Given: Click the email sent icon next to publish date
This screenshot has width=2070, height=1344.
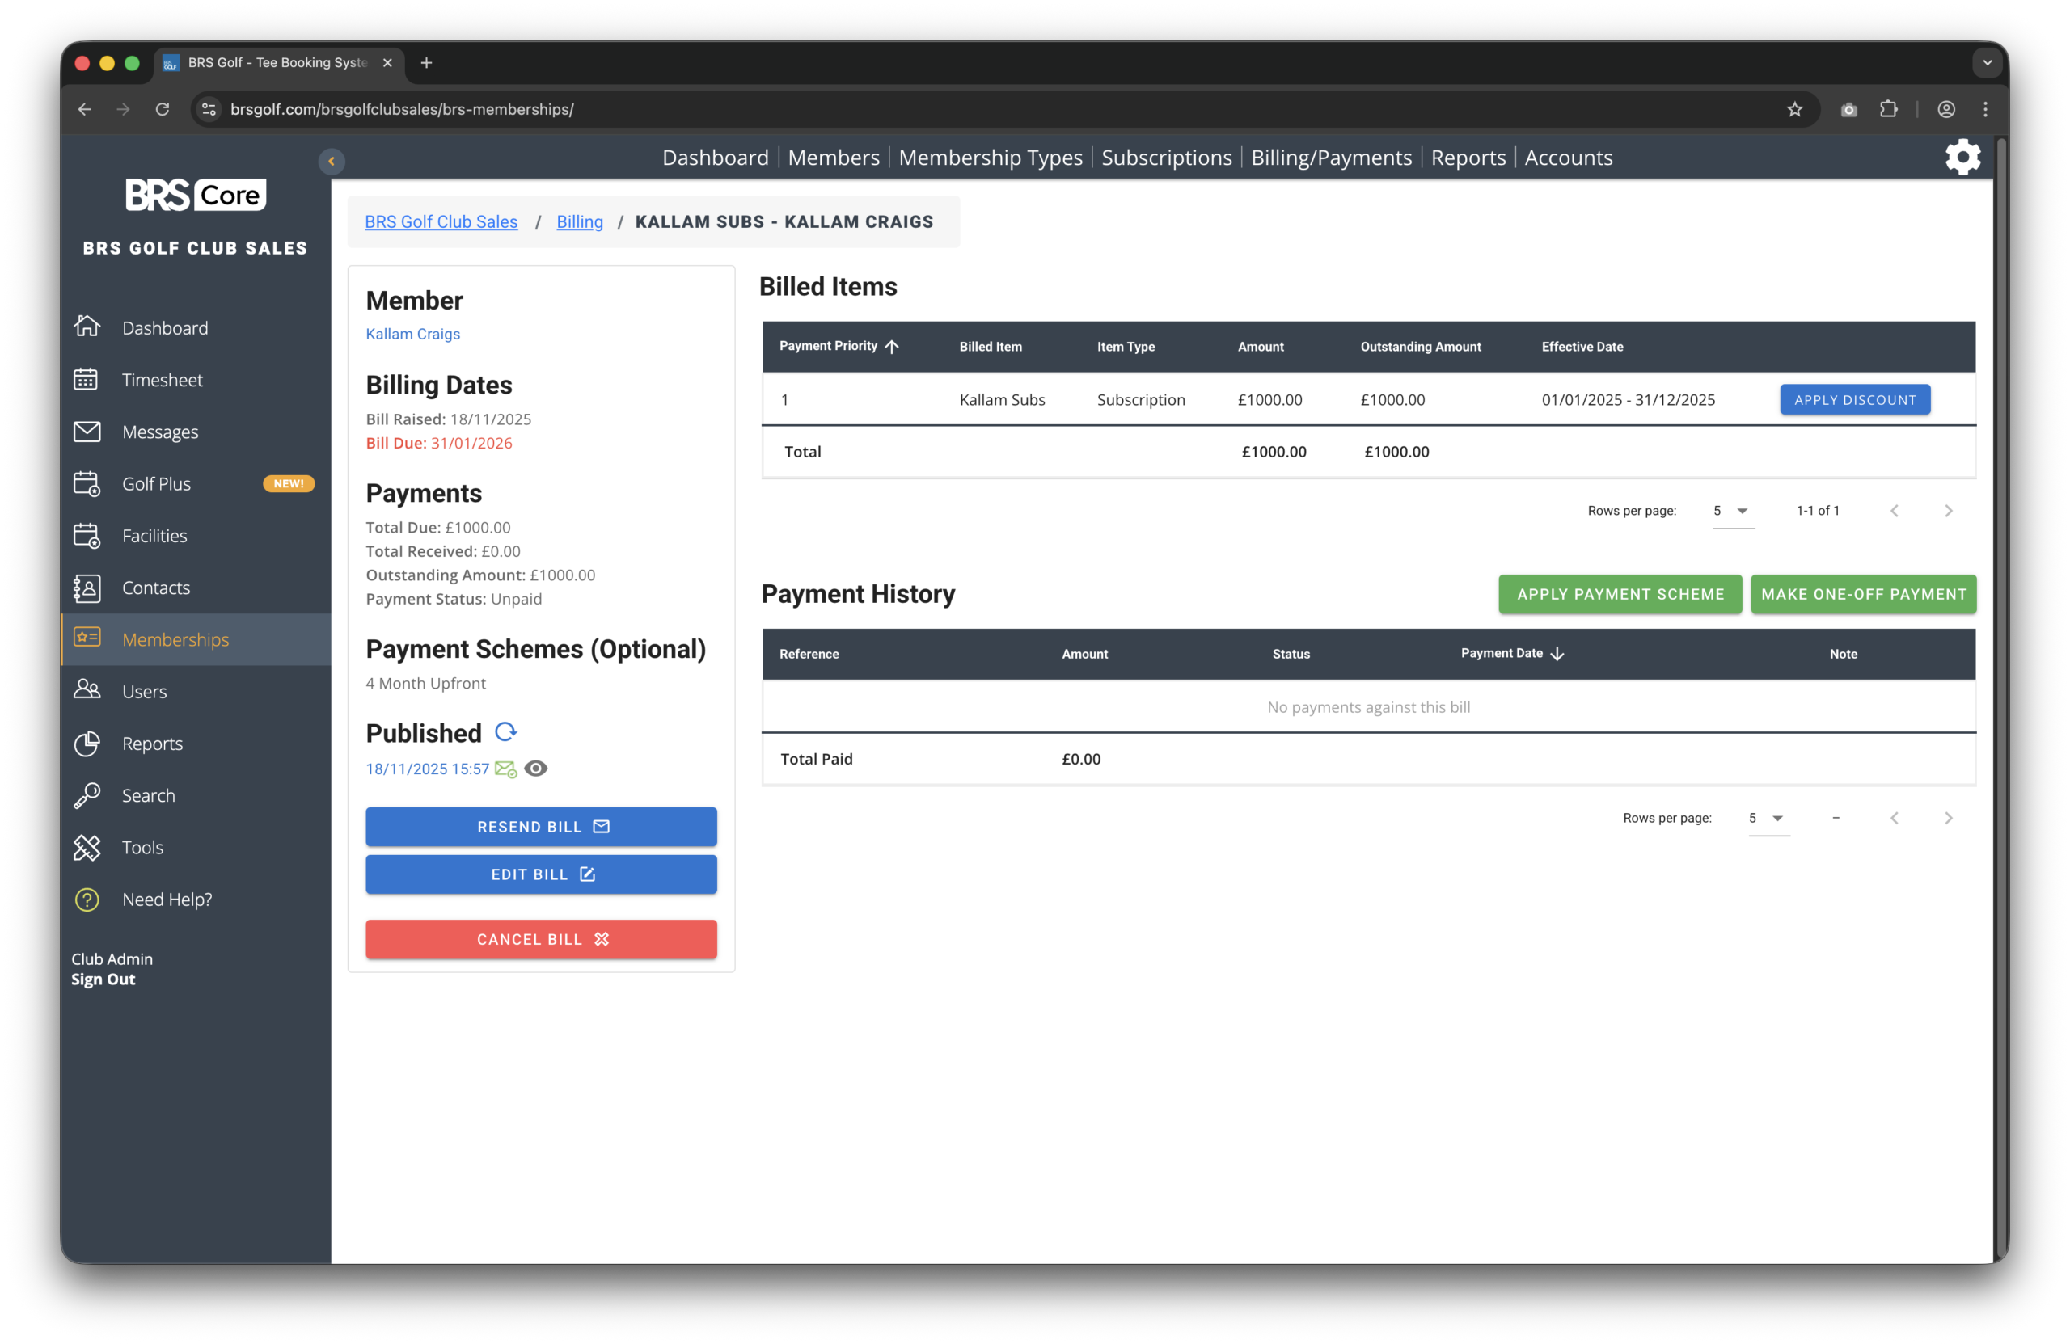Looking at the screenshot, I should [x=505, y=769].
